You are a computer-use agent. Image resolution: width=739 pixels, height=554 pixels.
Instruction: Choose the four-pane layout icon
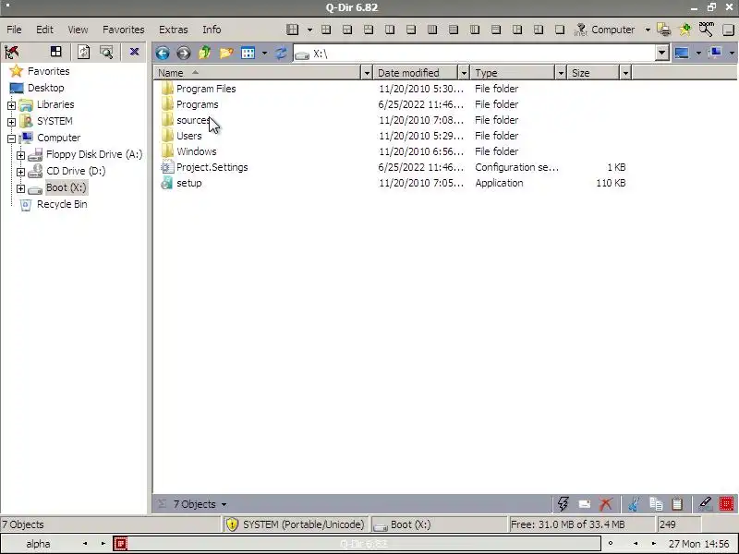pyautogui.click(x=326, y=30)
